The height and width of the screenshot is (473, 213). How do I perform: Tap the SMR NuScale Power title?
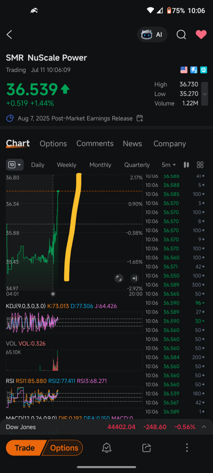point(47,58)
